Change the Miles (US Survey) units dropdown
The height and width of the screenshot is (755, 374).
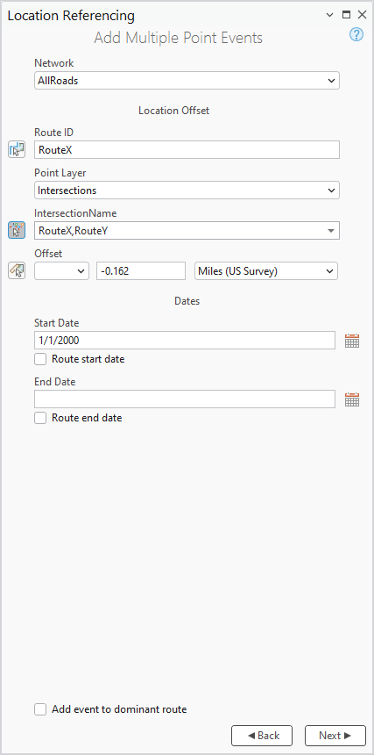click(x=266, y=271)
